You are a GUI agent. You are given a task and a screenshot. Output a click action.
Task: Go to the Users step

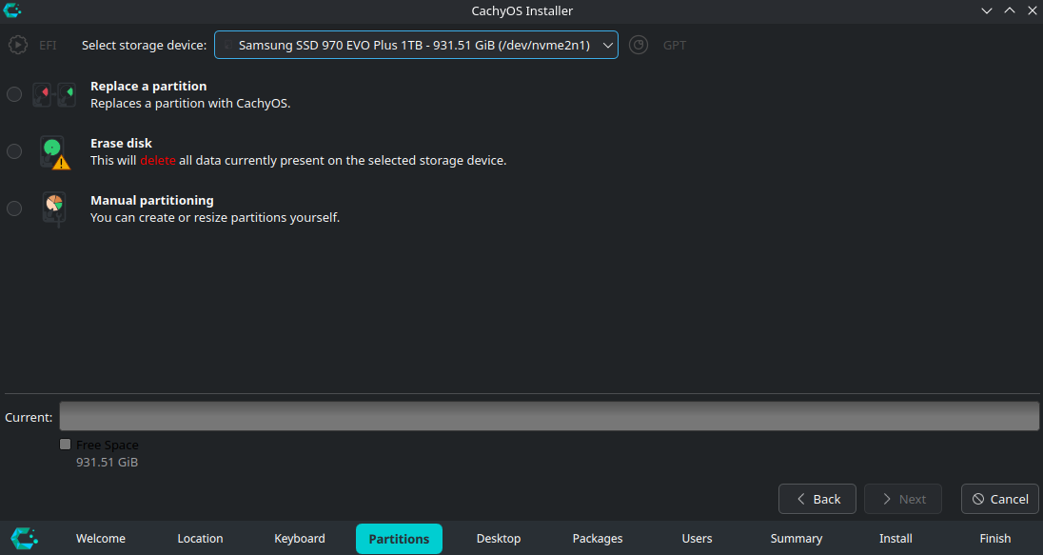(x=698, y=539)
